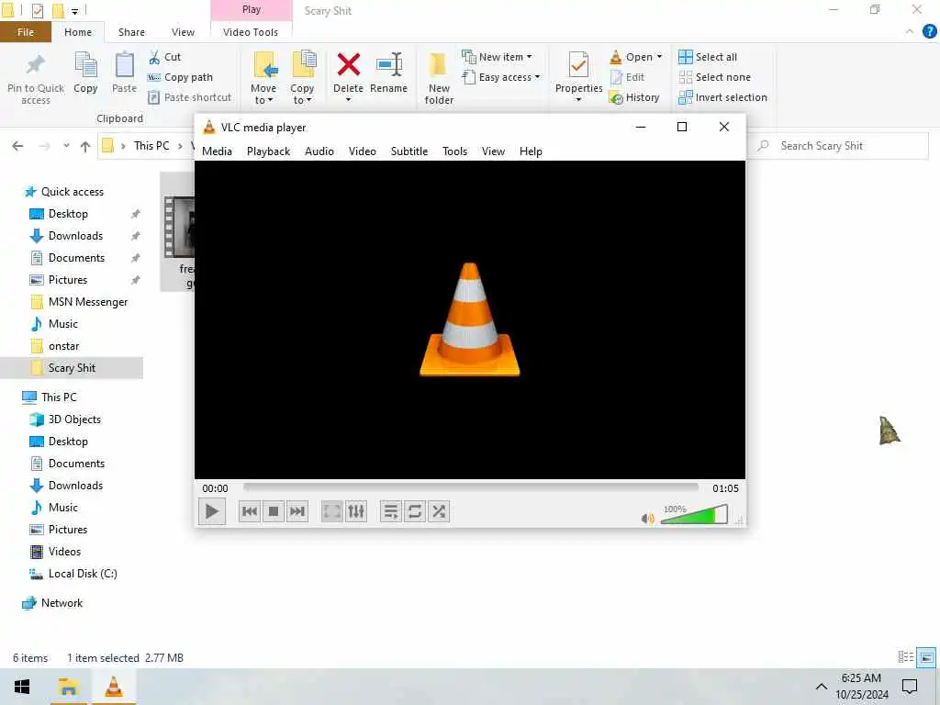Image resolution: width=940 pixels, height=705 pixels.
Task: Open the VLC Playback menu
Action: tap(269, 151)
